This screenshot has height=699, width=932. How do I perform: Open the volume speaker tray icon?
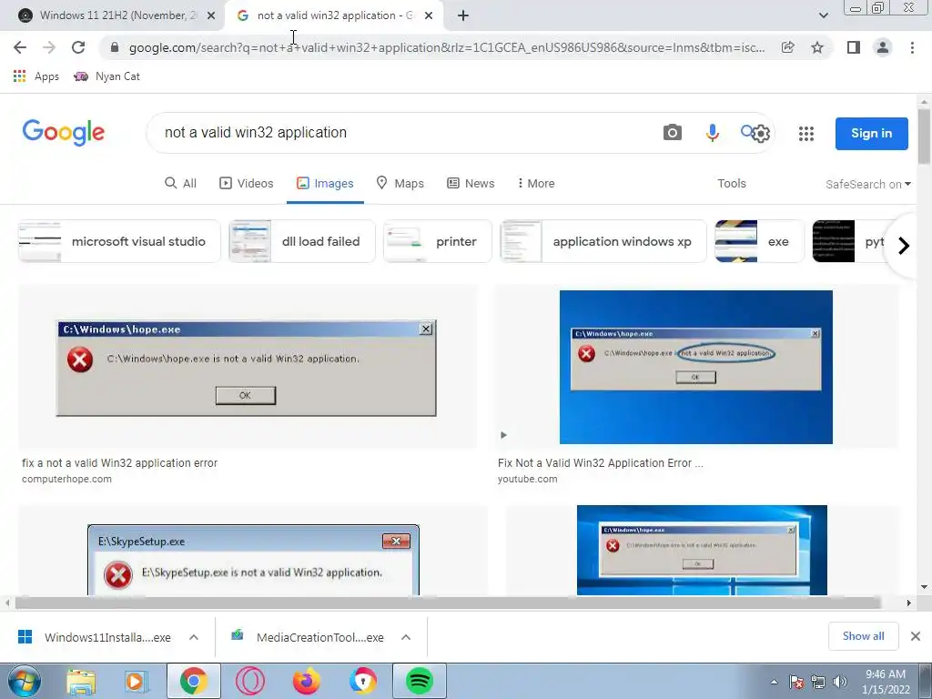(840, 682)
